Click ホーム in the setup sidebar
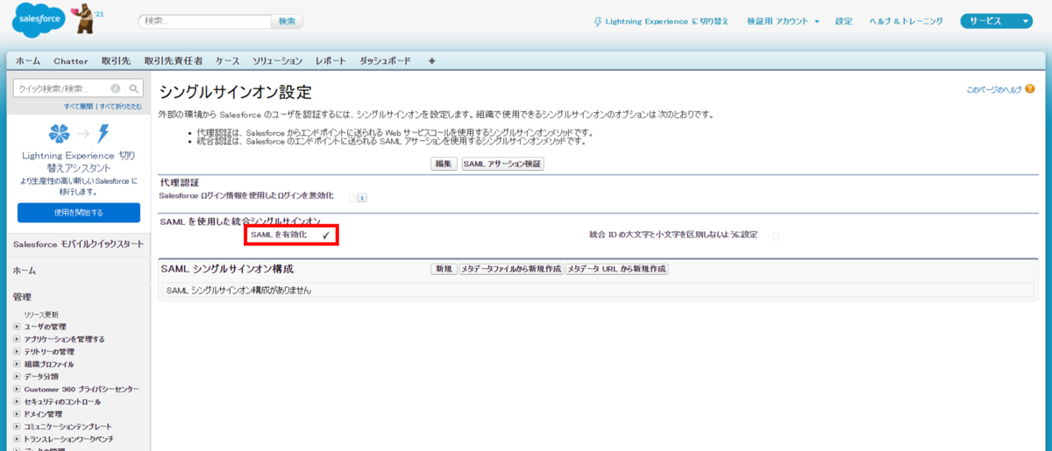This screenshot has height=451, width=1052. pyautogui.click(x=24, y=271)
